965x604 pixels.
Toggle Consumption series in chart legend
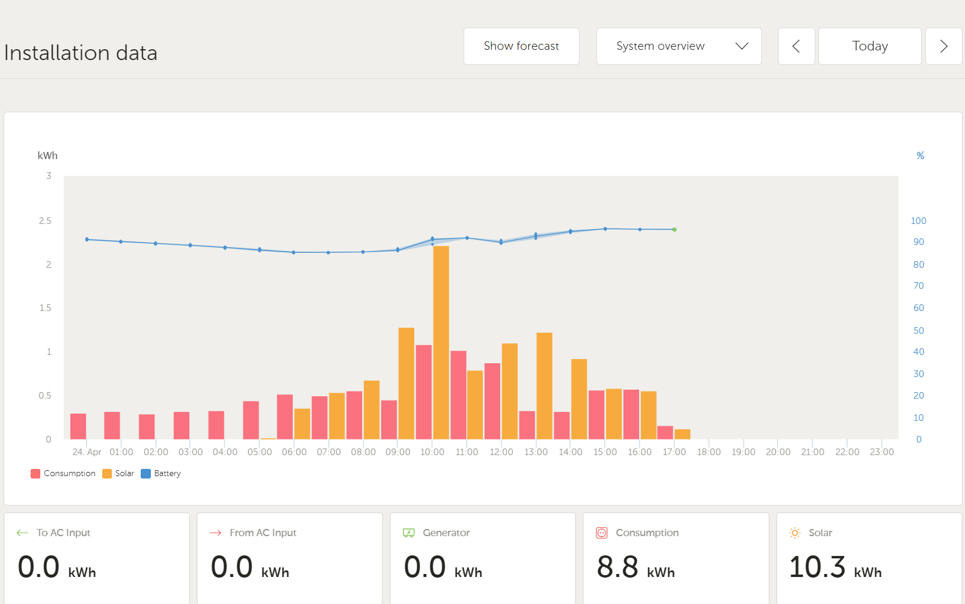coord(69,474)
